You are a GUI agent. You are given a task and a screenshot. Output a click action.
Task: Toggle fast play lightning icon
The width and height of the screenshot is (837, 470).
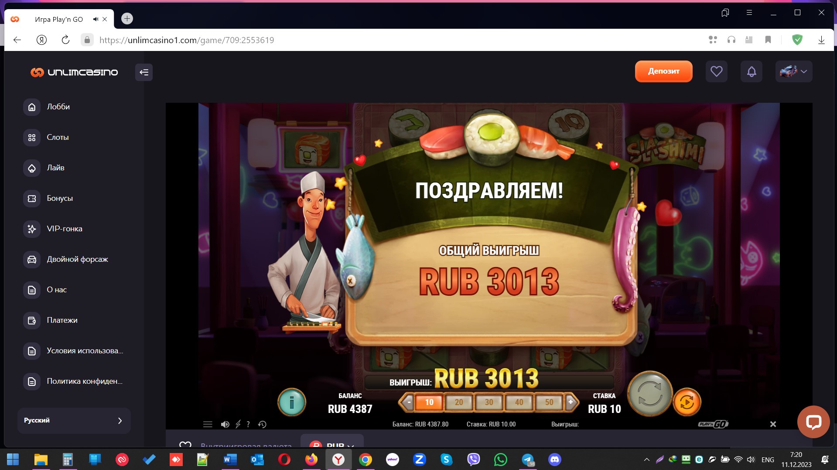(x=238, y=424)
